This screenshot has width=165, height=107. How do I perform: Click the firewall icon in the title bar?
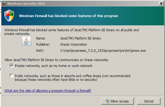[x=4, y=3]
